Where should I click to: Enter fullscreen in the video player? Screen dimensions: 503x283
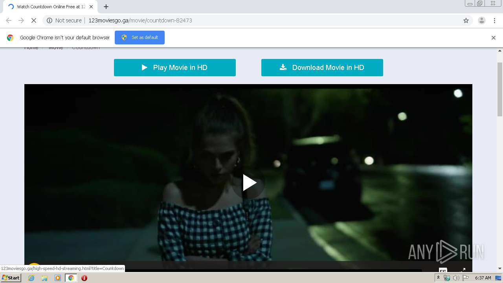point(463,270)
